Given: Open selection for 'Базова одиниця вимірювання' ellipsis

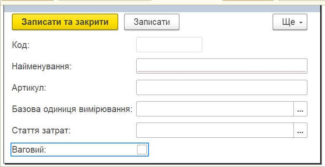Looking at the screenshot, I should point(300,109).
